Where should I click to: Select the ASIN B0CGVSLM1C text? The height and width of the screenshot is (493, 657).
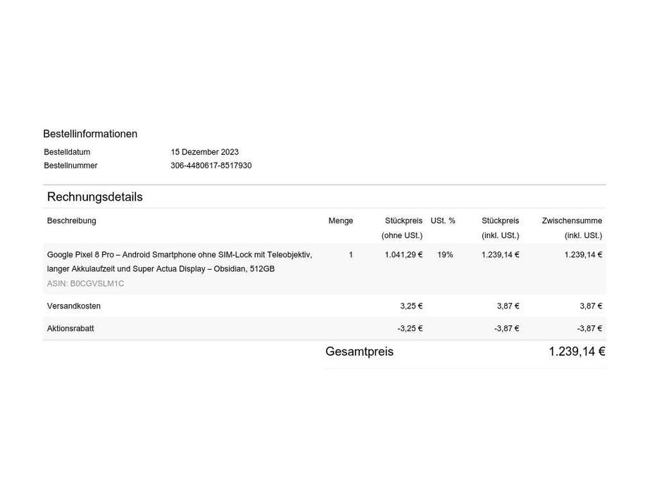85,284
